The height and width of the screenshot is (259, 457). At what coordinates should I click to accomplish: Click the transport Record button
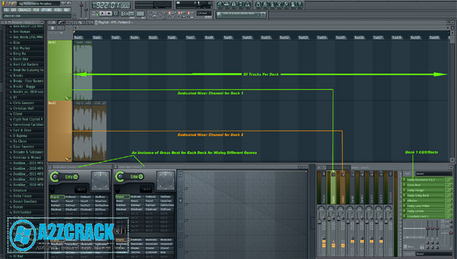[x=116, y=14]
